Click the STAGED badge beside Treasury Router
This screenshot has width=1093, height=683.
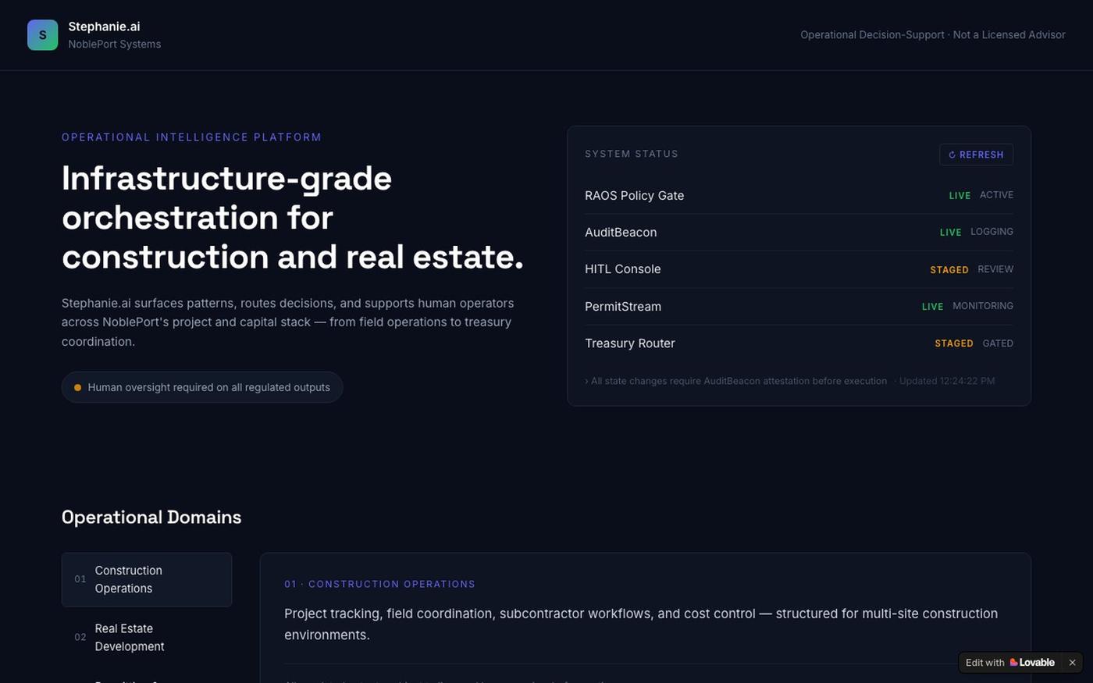pyautogui.click(x=954, y=343)
